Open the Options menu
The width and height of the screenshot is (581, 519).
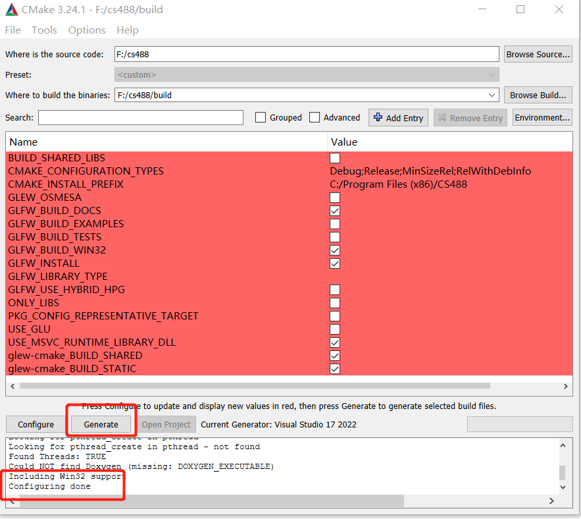point(87,30)
